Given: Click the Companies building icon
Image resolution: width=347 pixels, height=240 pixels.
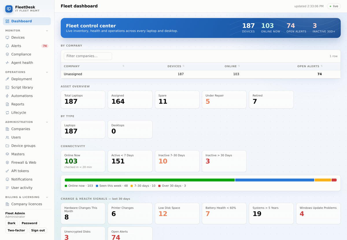Looking at the screenshot, I should (x=8, y=129).
